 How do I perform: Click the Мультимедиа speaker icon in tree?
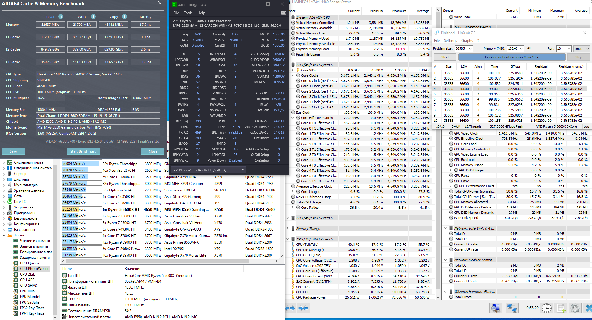coord(10,185)
